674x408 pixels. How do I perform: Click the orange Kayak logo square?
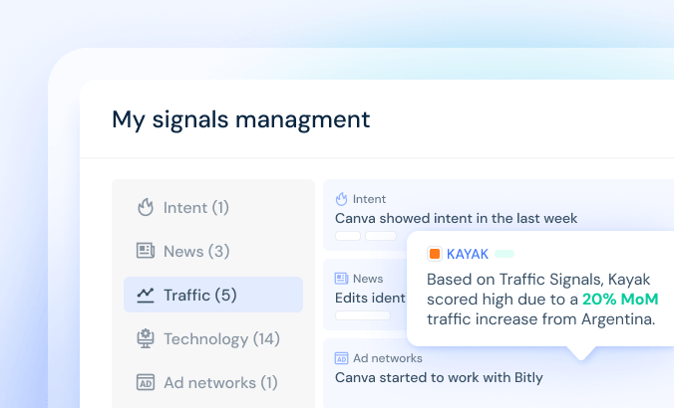pyautogui.click(x=435, y=254)
